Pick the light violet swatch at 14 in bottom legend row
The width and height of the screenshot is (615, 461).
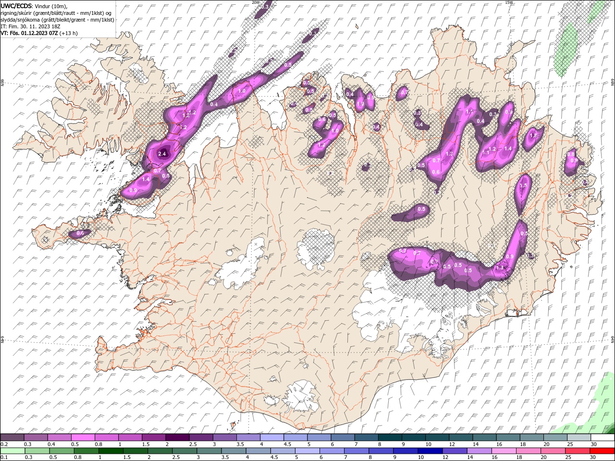(479, 451)
